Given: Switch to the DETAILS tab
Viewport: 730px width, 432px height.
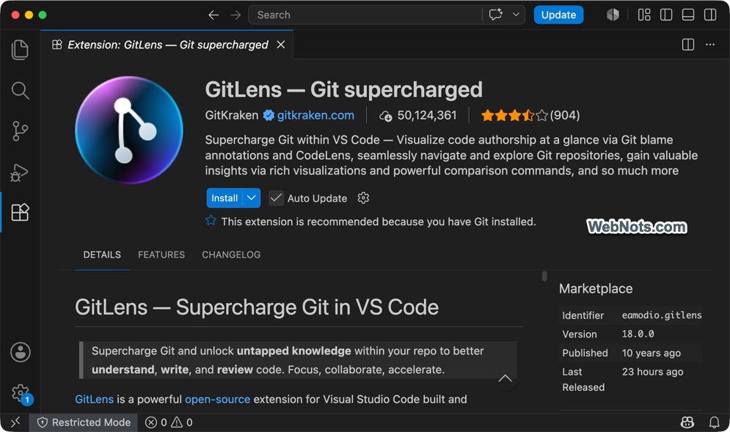Looking at the screenshot, I should (x=102, y=255).
